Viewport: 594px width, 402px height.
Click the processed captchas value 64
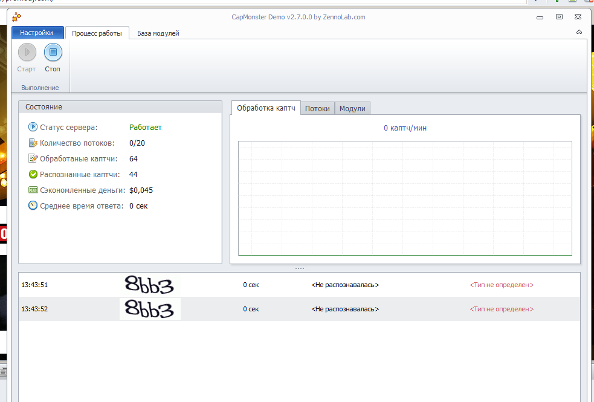point(134,159)
